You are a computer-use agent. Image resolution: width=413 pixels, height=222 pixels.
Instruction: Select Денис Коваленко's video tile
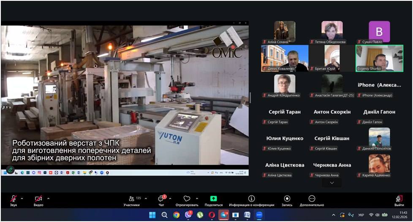[x=285, y=58]
